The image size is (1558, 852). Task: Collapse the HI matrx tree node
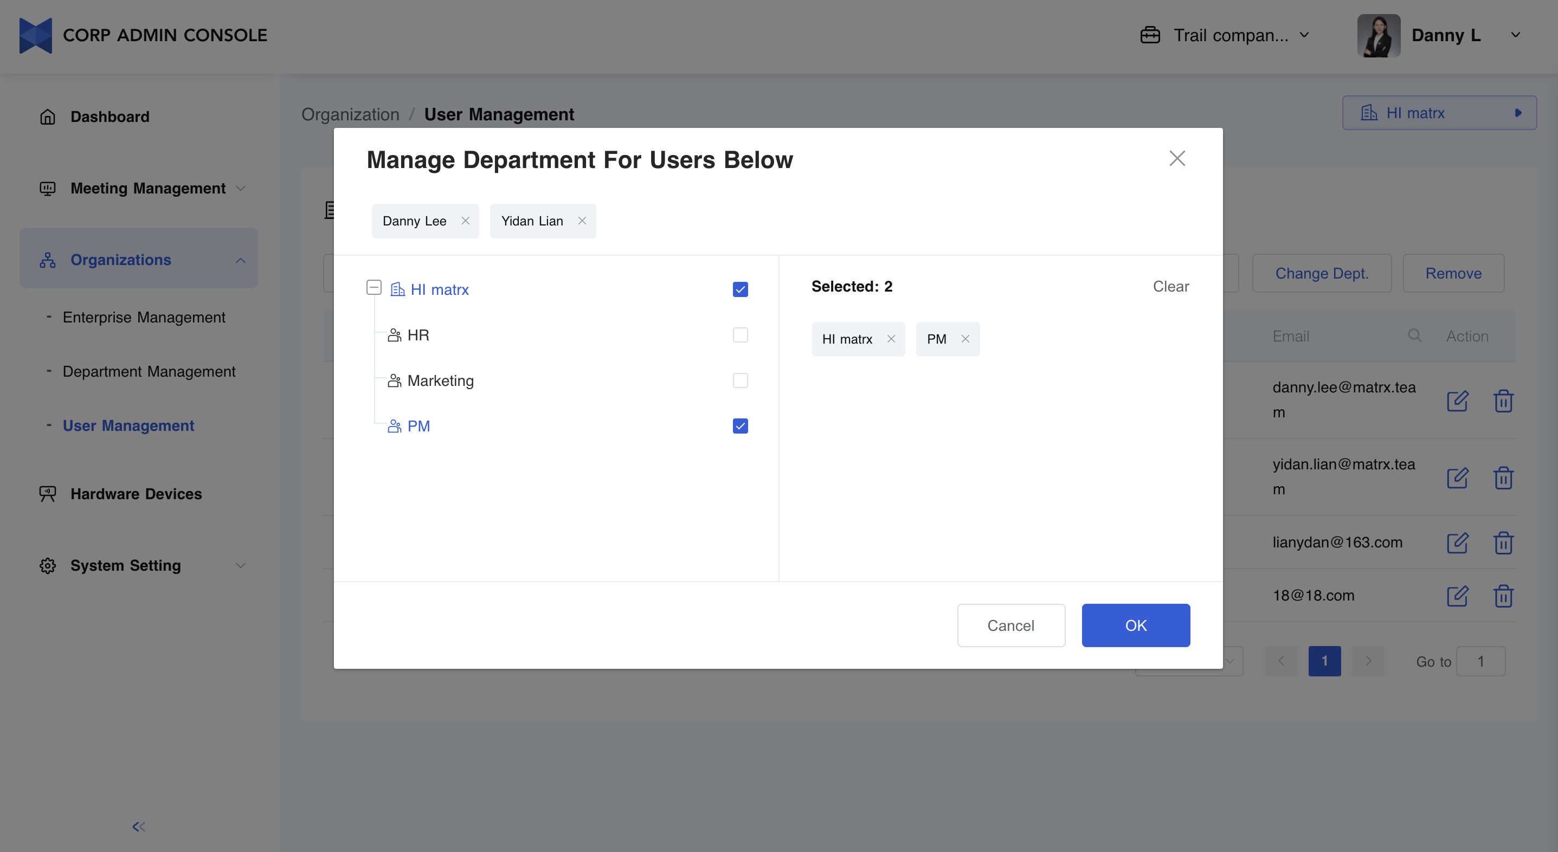pos(374,287)
